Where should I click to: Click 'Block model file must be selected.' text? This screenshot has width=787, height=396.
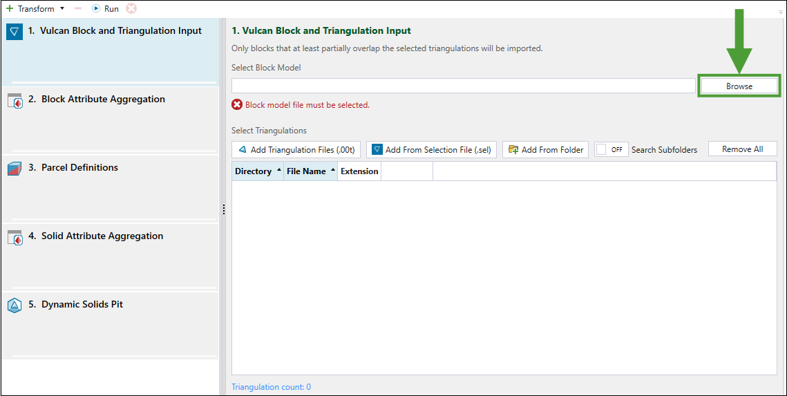pos(307,105)
